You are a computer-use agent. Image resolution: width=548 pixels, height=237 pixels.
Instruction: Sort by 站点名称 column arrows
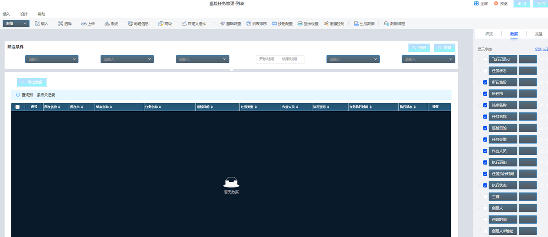click(111, 107)
